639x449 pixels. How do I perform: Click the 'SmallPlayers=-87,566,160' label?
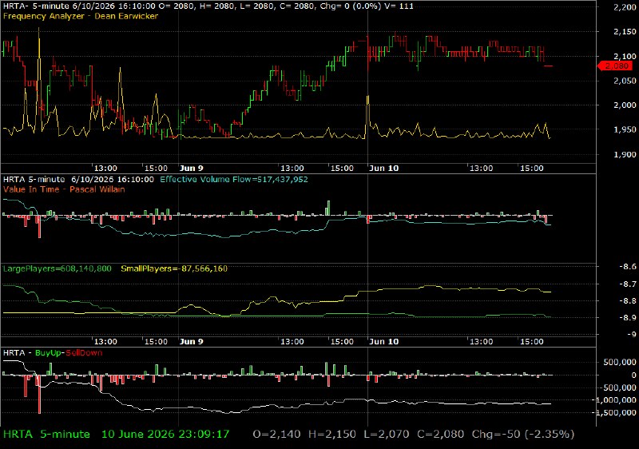(174, 269)
